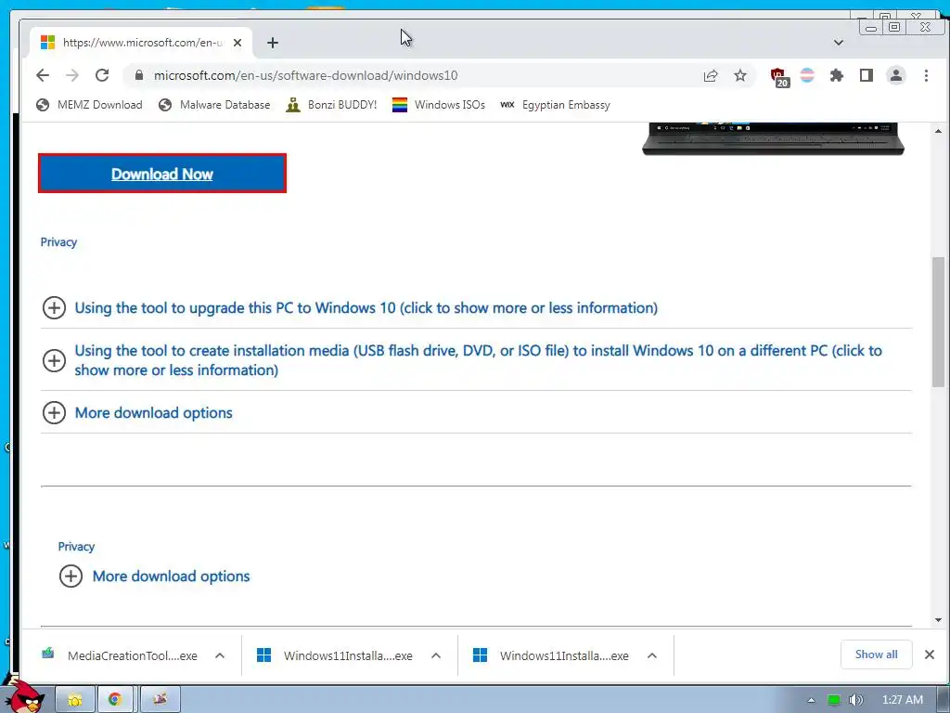The height and width of the screenshot is (713, 950).
Task: Click the page scroll down arrow
Action: (939, 620)
